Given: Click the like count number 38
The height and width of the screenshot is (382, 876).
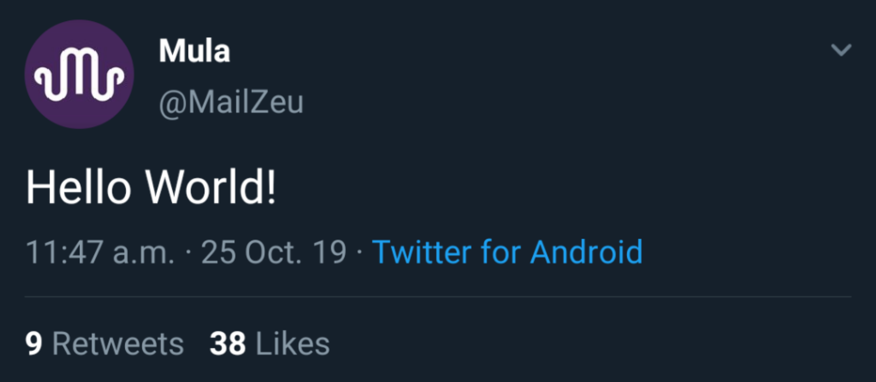Looking at the screenshot, I should point(228,344).
